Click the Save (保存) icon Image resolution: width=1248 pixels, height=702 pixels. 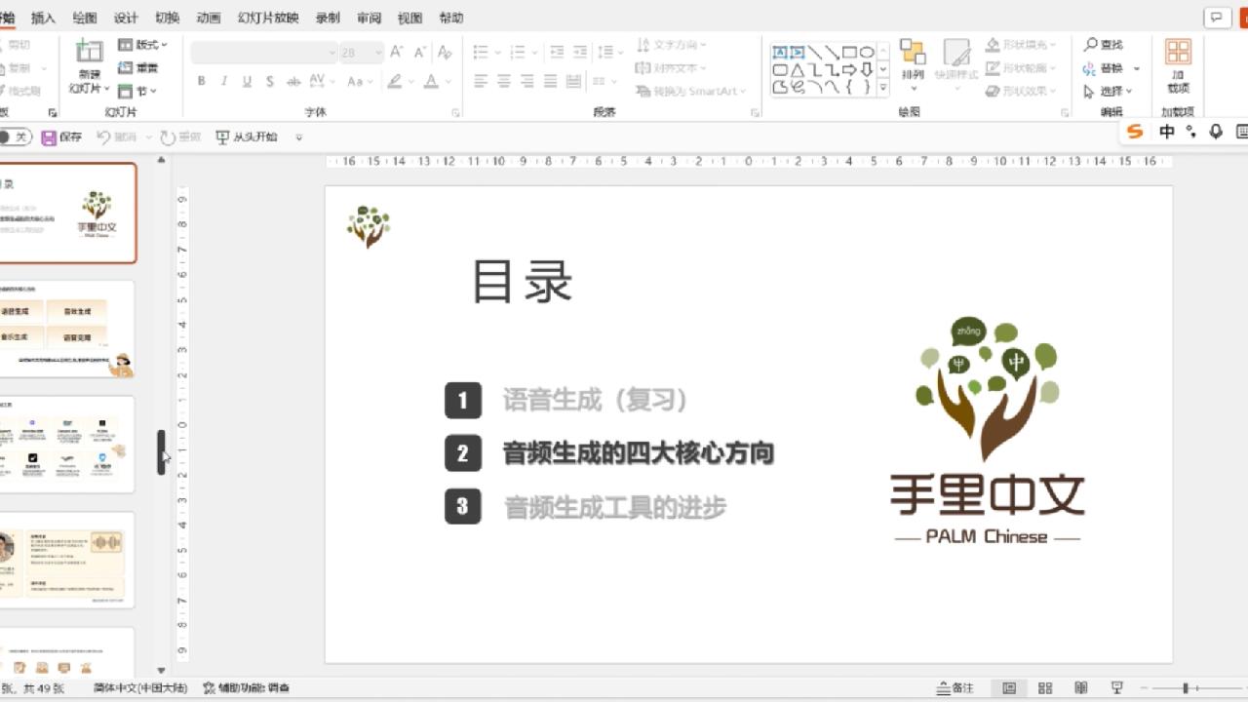click(49, 137)
